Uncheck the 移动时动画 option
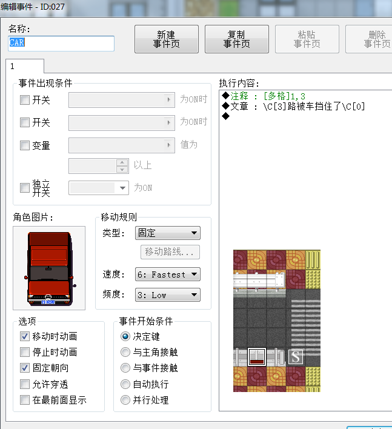The image size is (392, 429). [25, 336]
